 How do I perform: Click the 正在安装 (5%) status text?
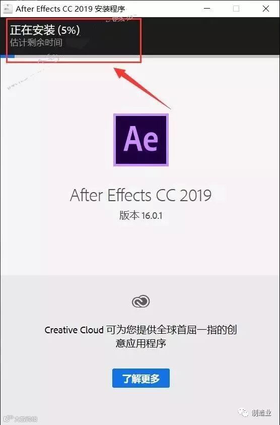pos(45,30)
